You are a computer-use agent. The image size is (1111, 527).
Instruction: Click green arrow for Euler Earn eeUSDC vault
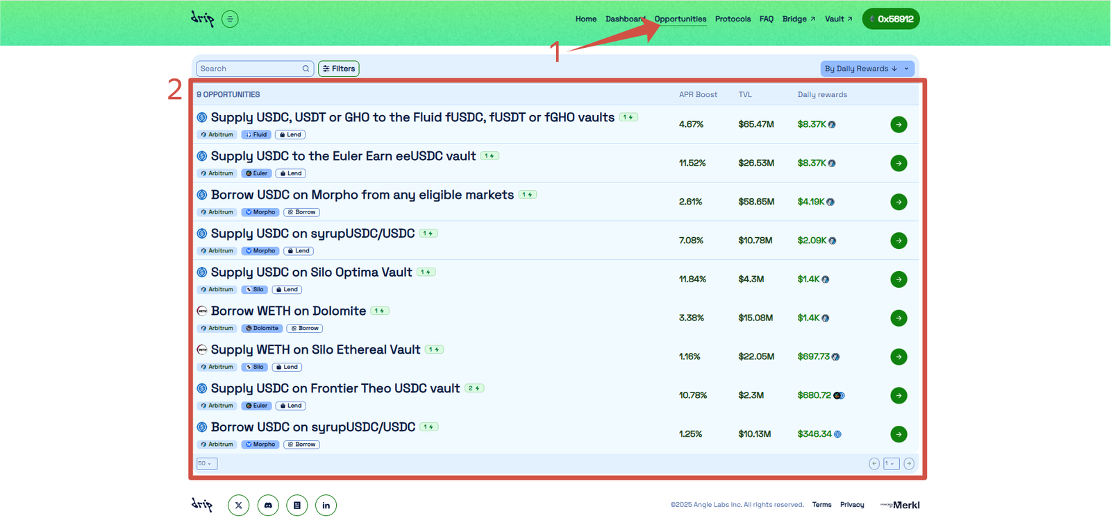pos(899,163)
